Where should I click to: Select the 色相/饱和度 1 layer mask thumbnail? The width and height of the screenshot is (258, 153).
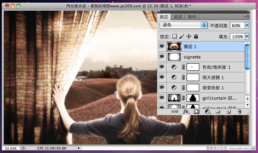(193, 67)
